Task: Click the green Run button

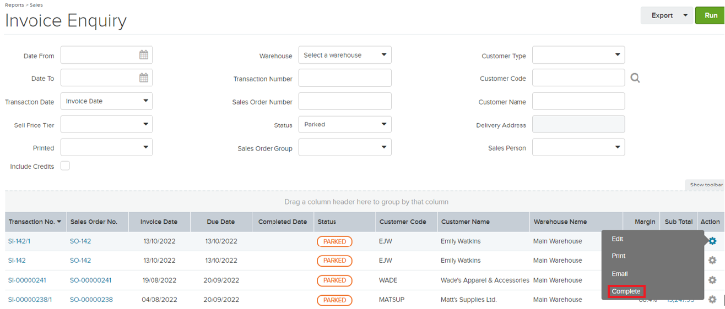Action: (710, 15)
